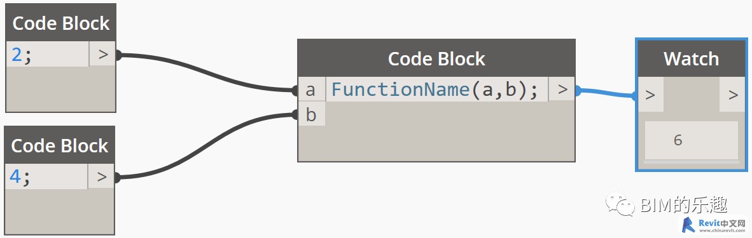Select the Watch node header
Image resolution: width=752 pixels, height=238 pixels.
(x=691, y=58)
